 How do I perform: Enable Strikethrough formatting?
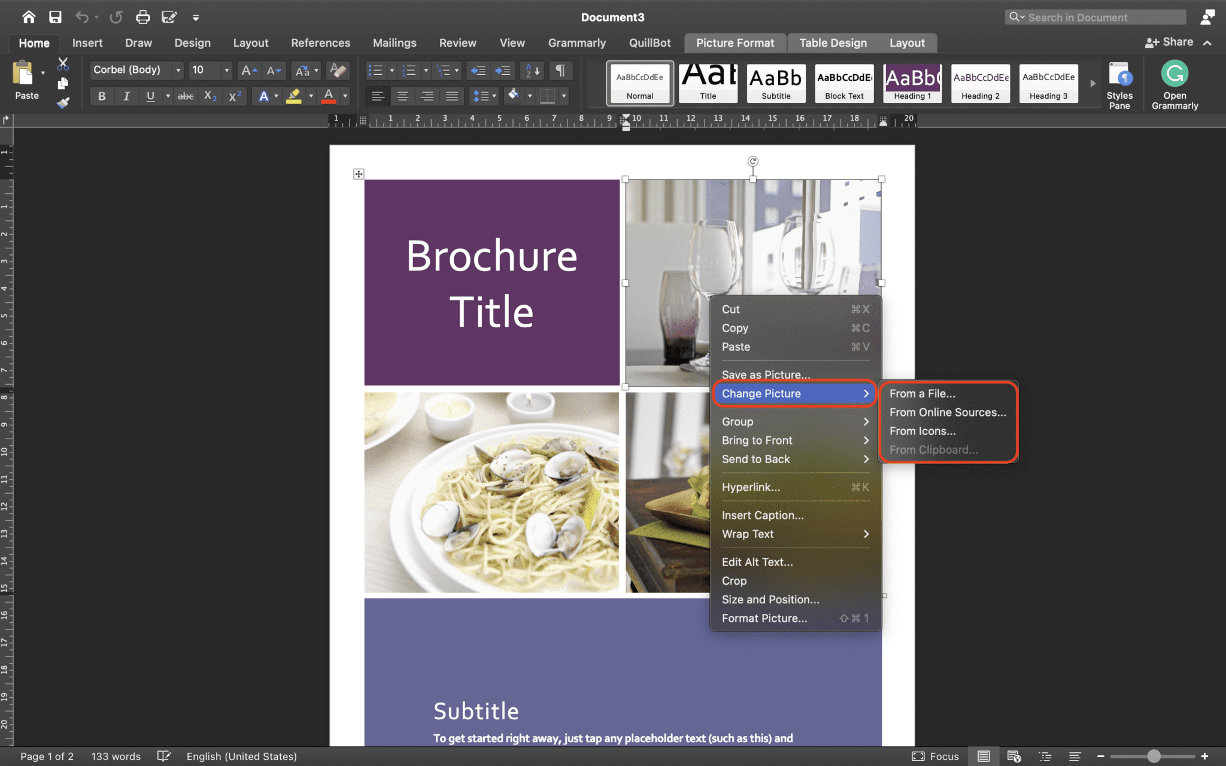(185, 96)
